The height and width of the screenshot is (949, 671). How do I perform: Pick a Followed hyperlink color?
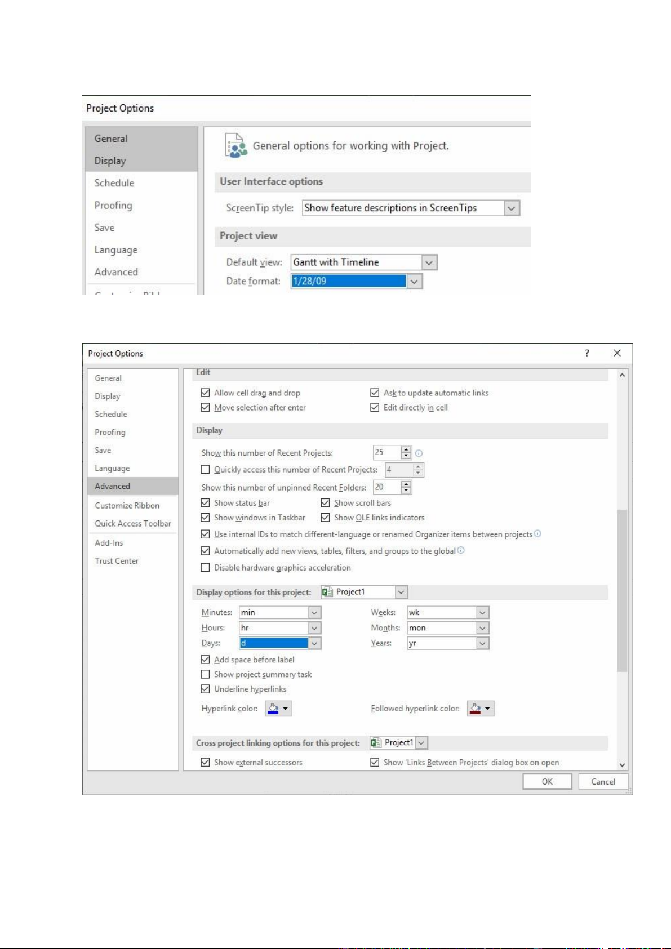(x=481, y=708)
